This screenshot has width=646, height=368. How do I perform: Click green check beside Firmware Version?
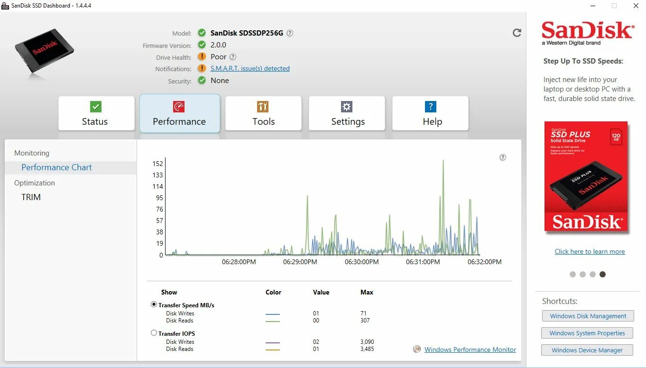tap(202, 45)
